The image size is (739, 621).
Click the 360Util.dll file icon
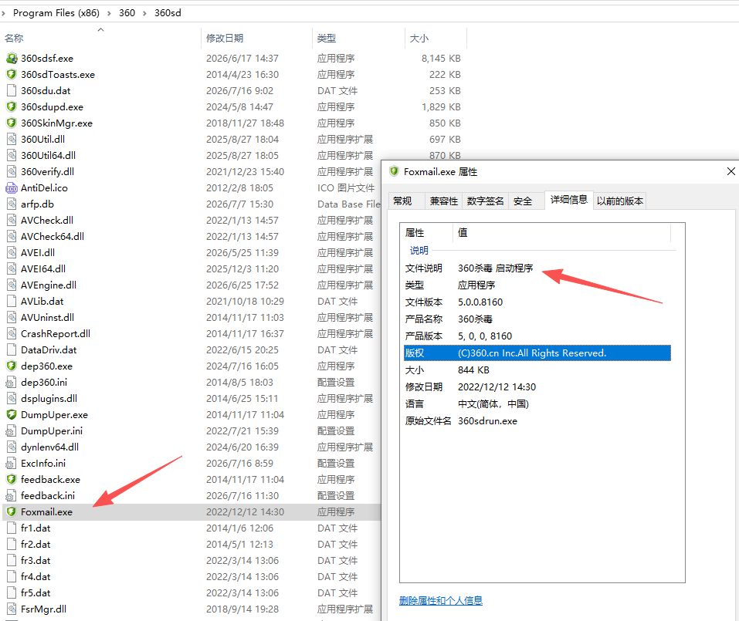12,140
